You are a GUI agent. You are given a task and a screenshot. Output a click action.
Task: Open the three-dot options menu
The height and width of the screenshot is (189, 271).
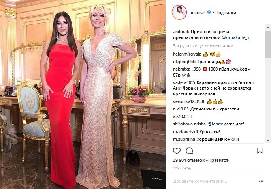pos(261,181)
